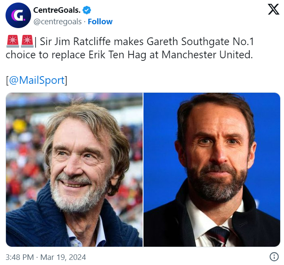The height and width of the screenshot is (265, 284).
Task: Click the second red siren emoji
Action: [x=27, y=42]
